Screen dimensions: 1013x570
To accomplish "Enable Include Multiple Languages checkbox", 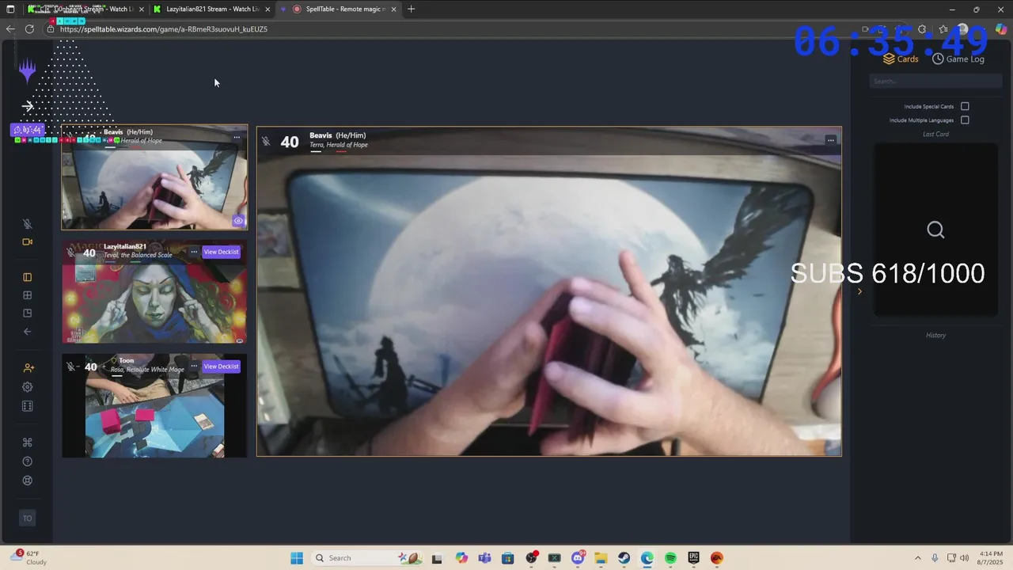I will pos(965,120).
